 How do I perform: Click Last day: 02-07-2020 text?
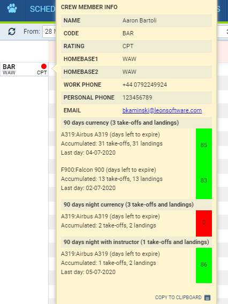pos(88,188)
